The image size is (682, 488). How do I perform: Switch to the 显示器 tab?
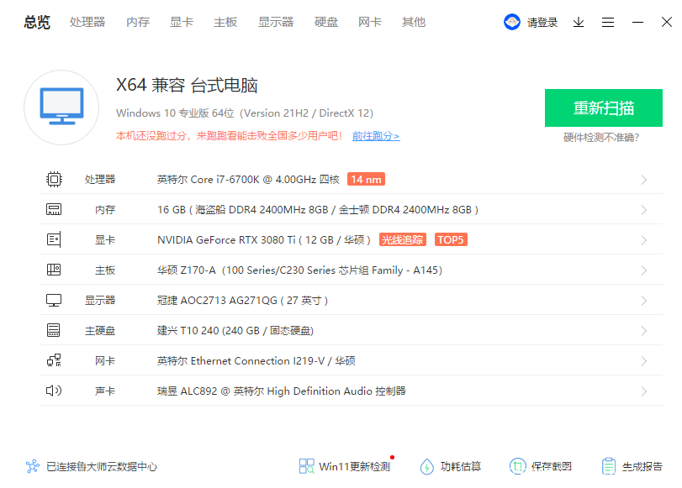pyautogui.click(x=276, y=22)
